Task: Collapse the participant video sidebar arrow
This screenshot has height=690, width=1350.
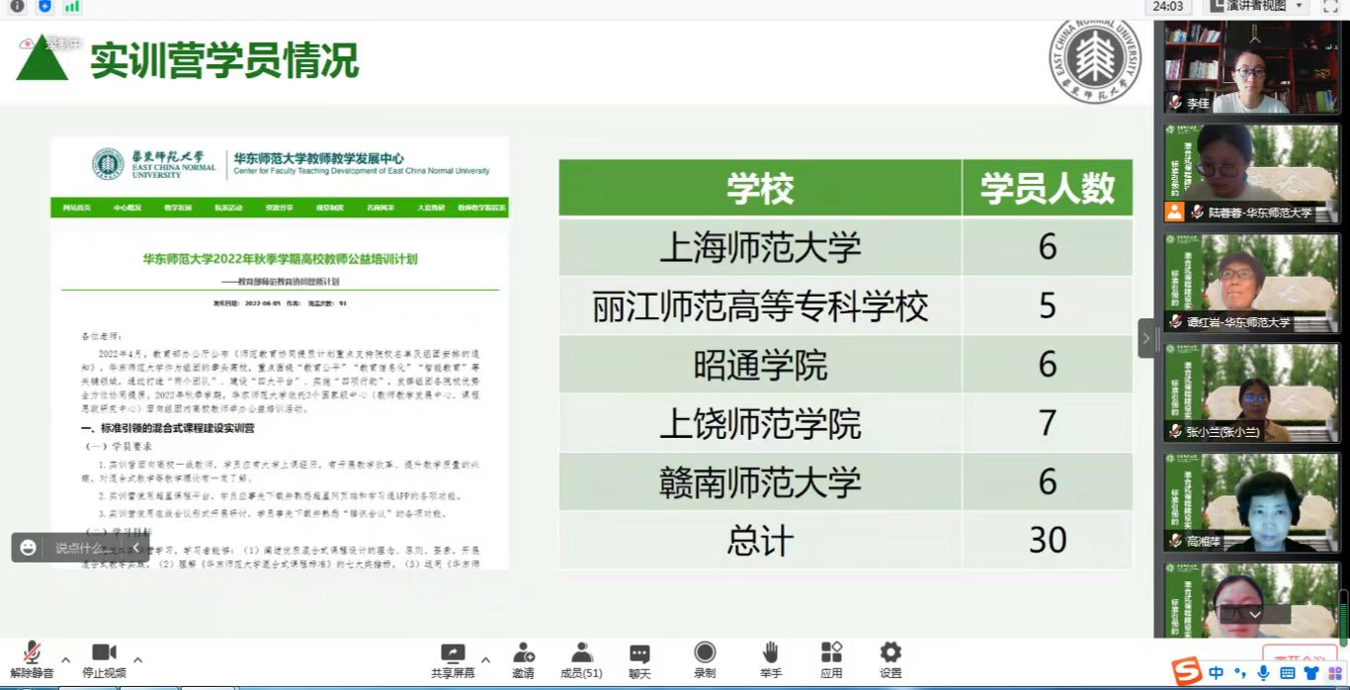Action: click(1146, 338)
